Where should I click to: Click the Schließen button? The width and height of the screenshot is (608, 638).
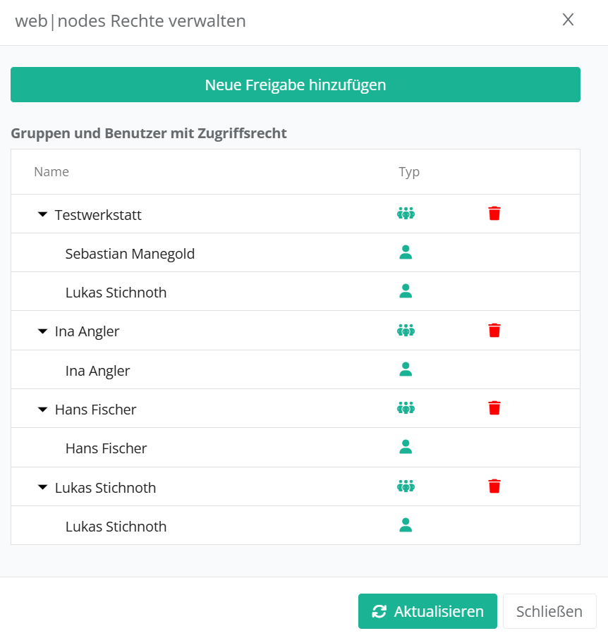click(x=549, y=611)
